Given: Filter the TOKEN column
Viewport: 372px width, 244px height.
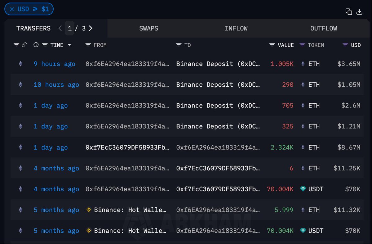Looking at the screenshot, I should [302, 45].
